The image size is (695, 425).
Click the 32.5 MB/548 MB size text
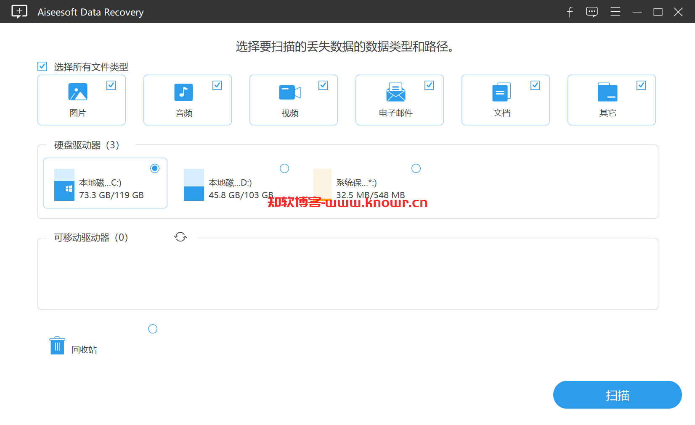[x=371, y=195]
